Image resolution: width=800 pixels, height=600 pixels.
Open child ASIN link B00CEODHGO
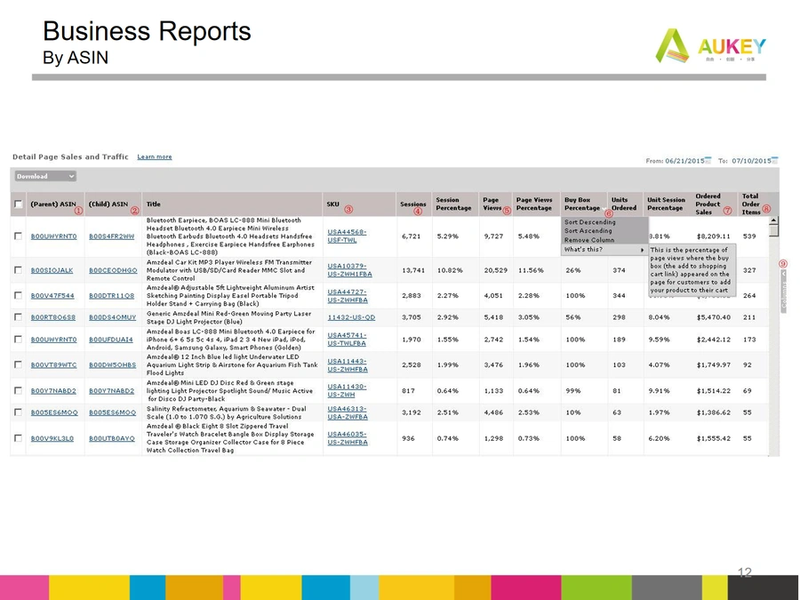(x=113, y=270)
